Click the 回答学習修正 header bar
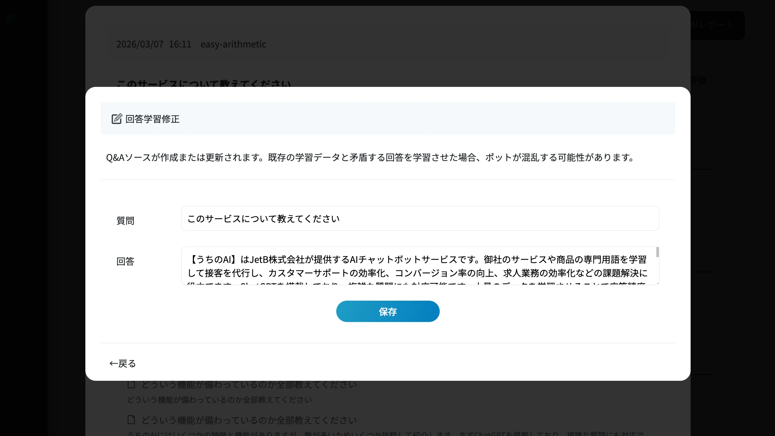The width and height of the screenshot is (775, 436). [388, 119]
